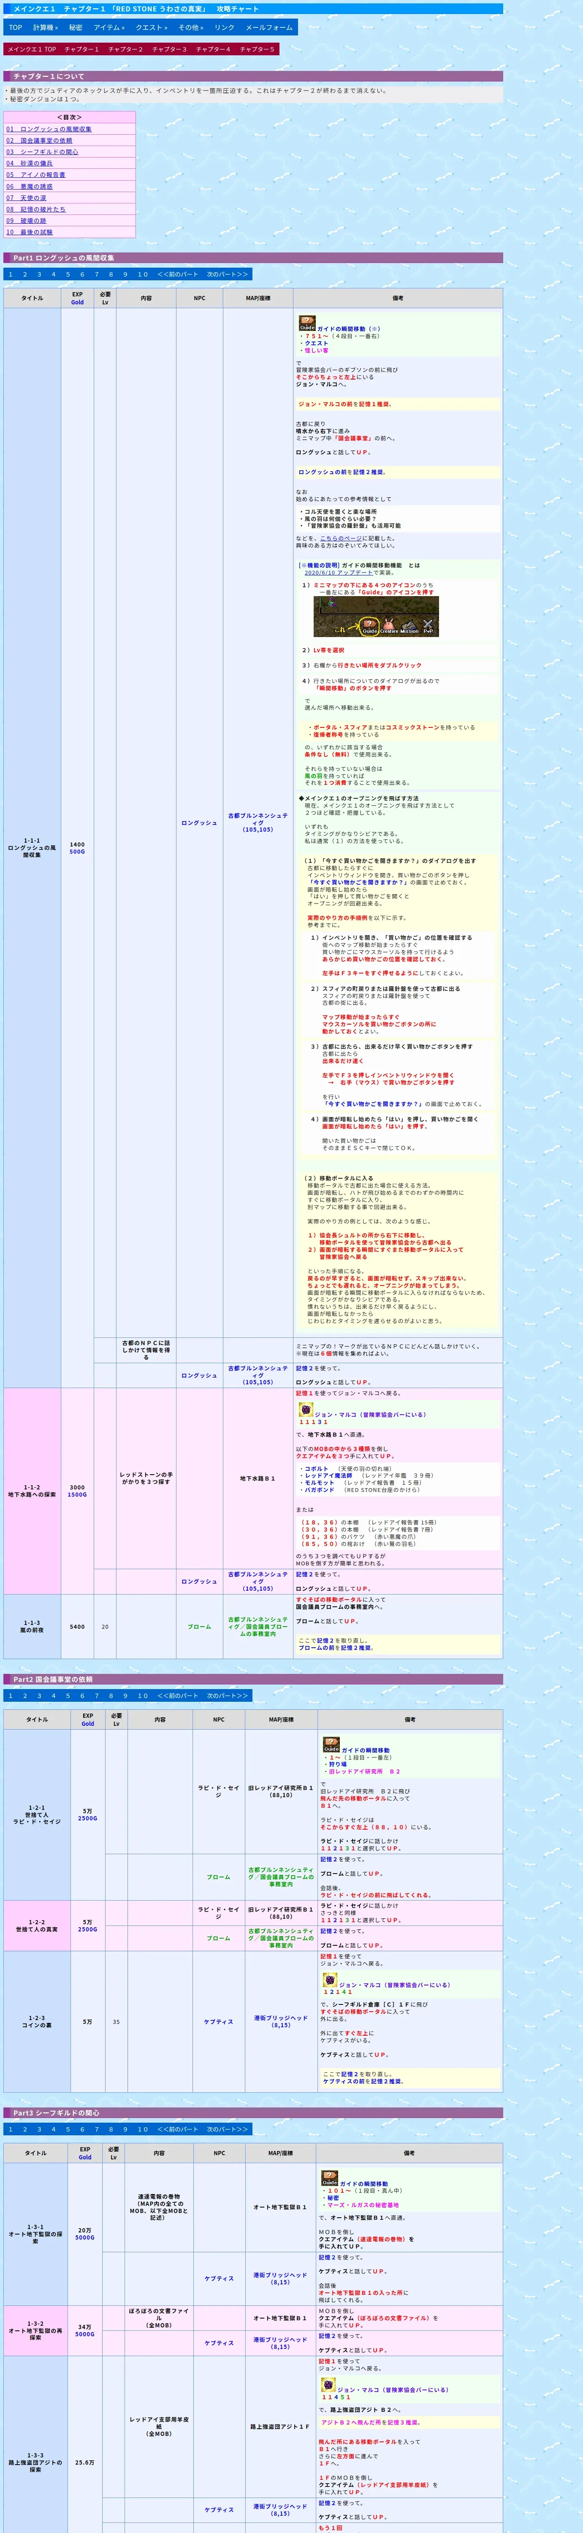Image resolution: width=583 pixels, height=2533 pixels.
Task: Open the 2020/6/10 アップデート link
Action: (x=338, y=572)
